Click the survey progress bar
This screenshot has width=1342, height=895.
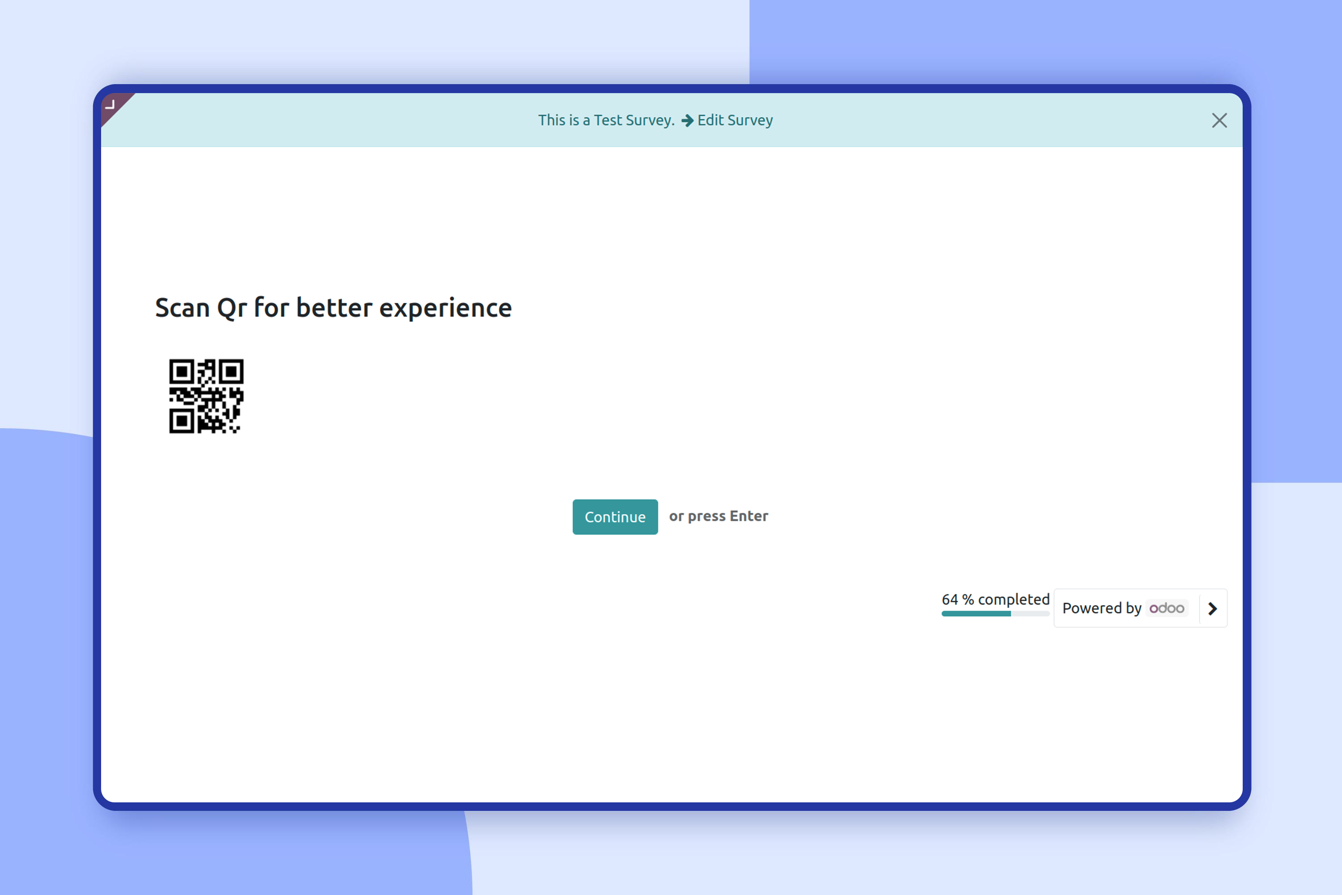(995, 614)
